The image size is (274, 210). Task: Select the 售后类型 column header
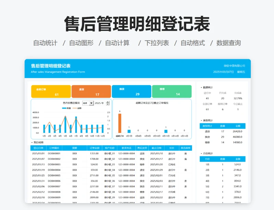tap(142, 148)
